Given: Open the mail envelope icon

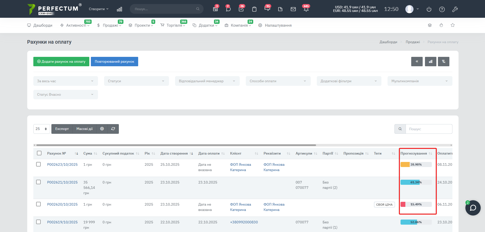Looking at the screenshot, I should (293, 9).
